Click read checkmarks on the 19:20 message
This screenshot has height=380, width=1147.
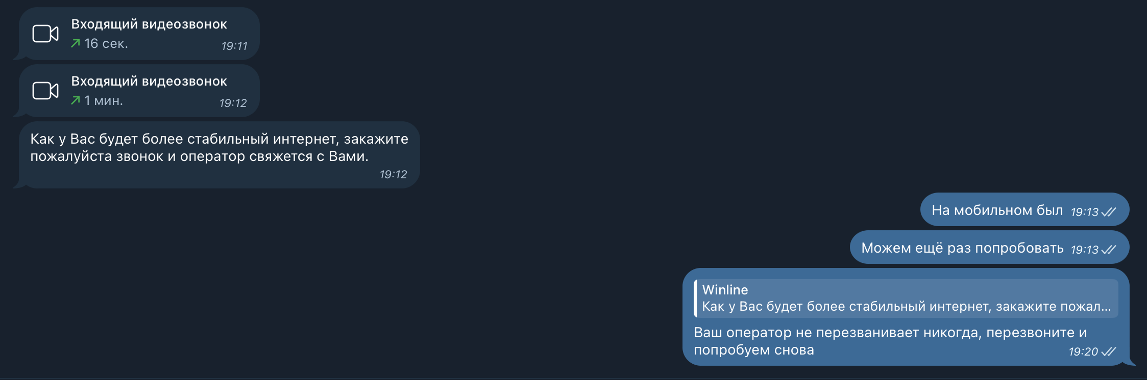pos(1109,351)
